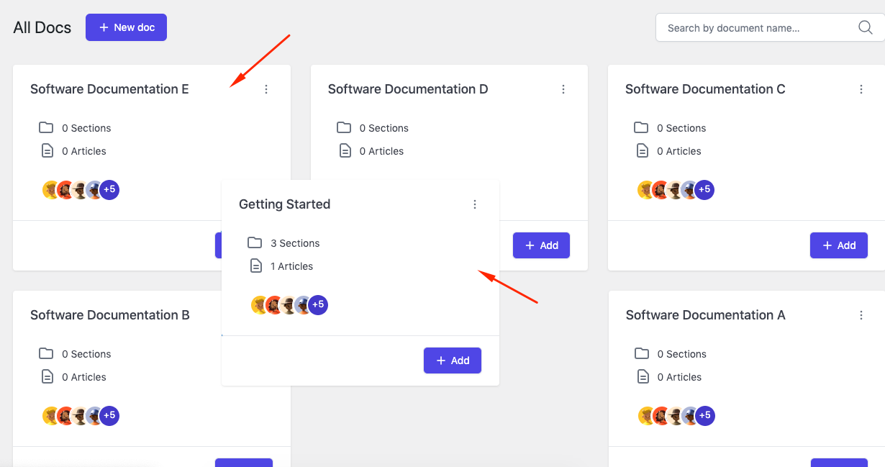The height and width of the screenshot is (467, 885).
Task: Open the Getting Started doc title
Action: [284, 204]
